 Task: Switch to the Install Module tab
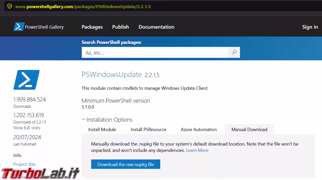(x=102, y=129)
